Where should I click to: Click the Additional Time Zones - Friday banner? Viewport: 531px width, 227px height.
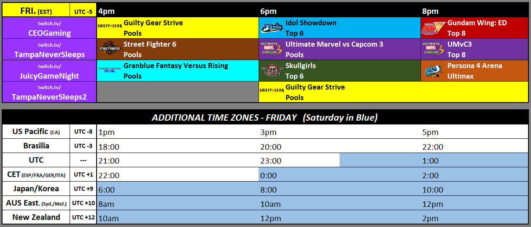click(x=265, y=118)
